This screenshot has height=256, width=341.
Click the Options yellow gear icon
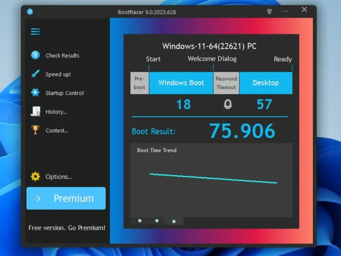35,177
